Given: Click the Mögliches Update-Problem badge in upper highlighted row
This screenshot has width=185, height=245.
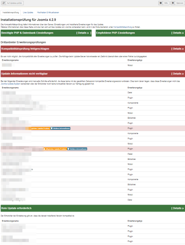Looking at the screenshot, I should pos(38,128).
